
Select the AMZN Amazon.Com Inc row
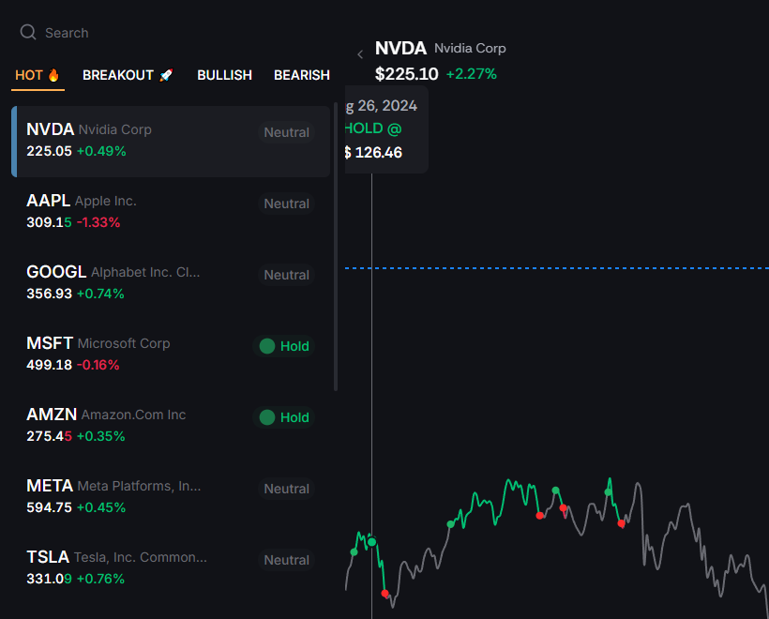(x=171, y=425)
